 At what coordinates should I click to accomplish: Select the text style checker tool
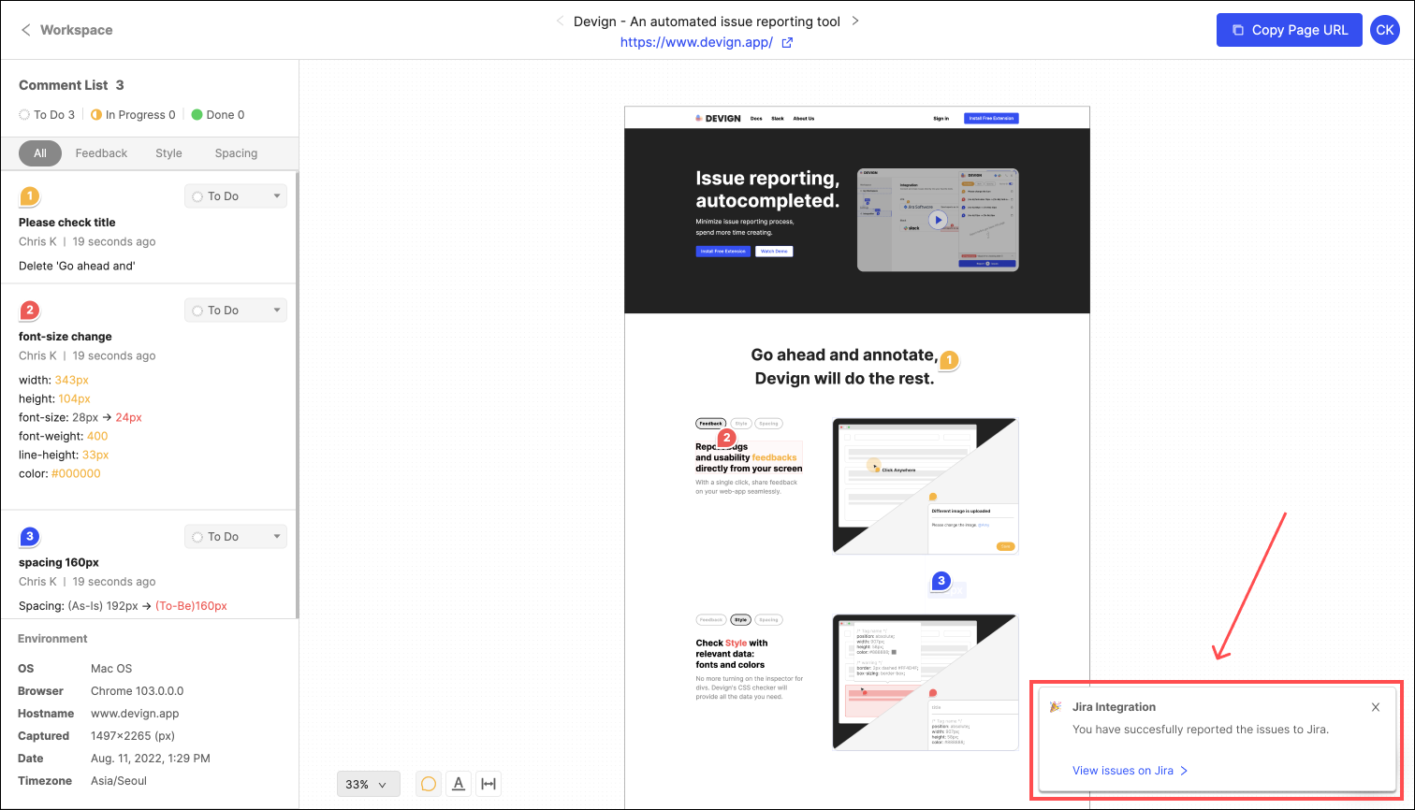[x=459, y=784]
